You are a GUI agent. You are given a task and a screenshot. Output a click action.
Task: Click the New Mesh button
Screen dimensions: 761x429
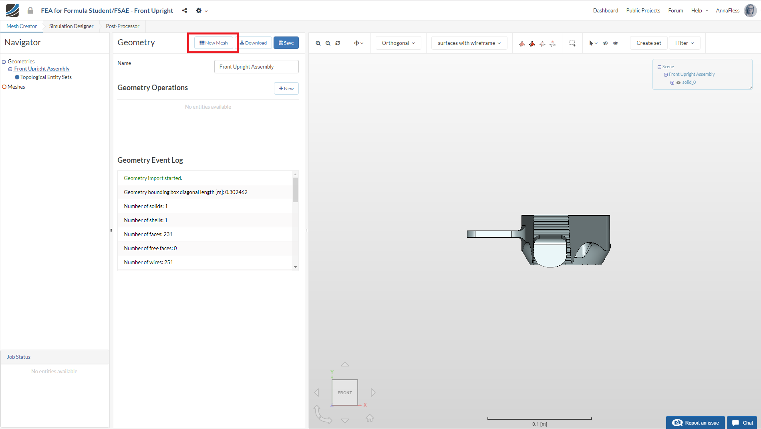click(213, 43)
